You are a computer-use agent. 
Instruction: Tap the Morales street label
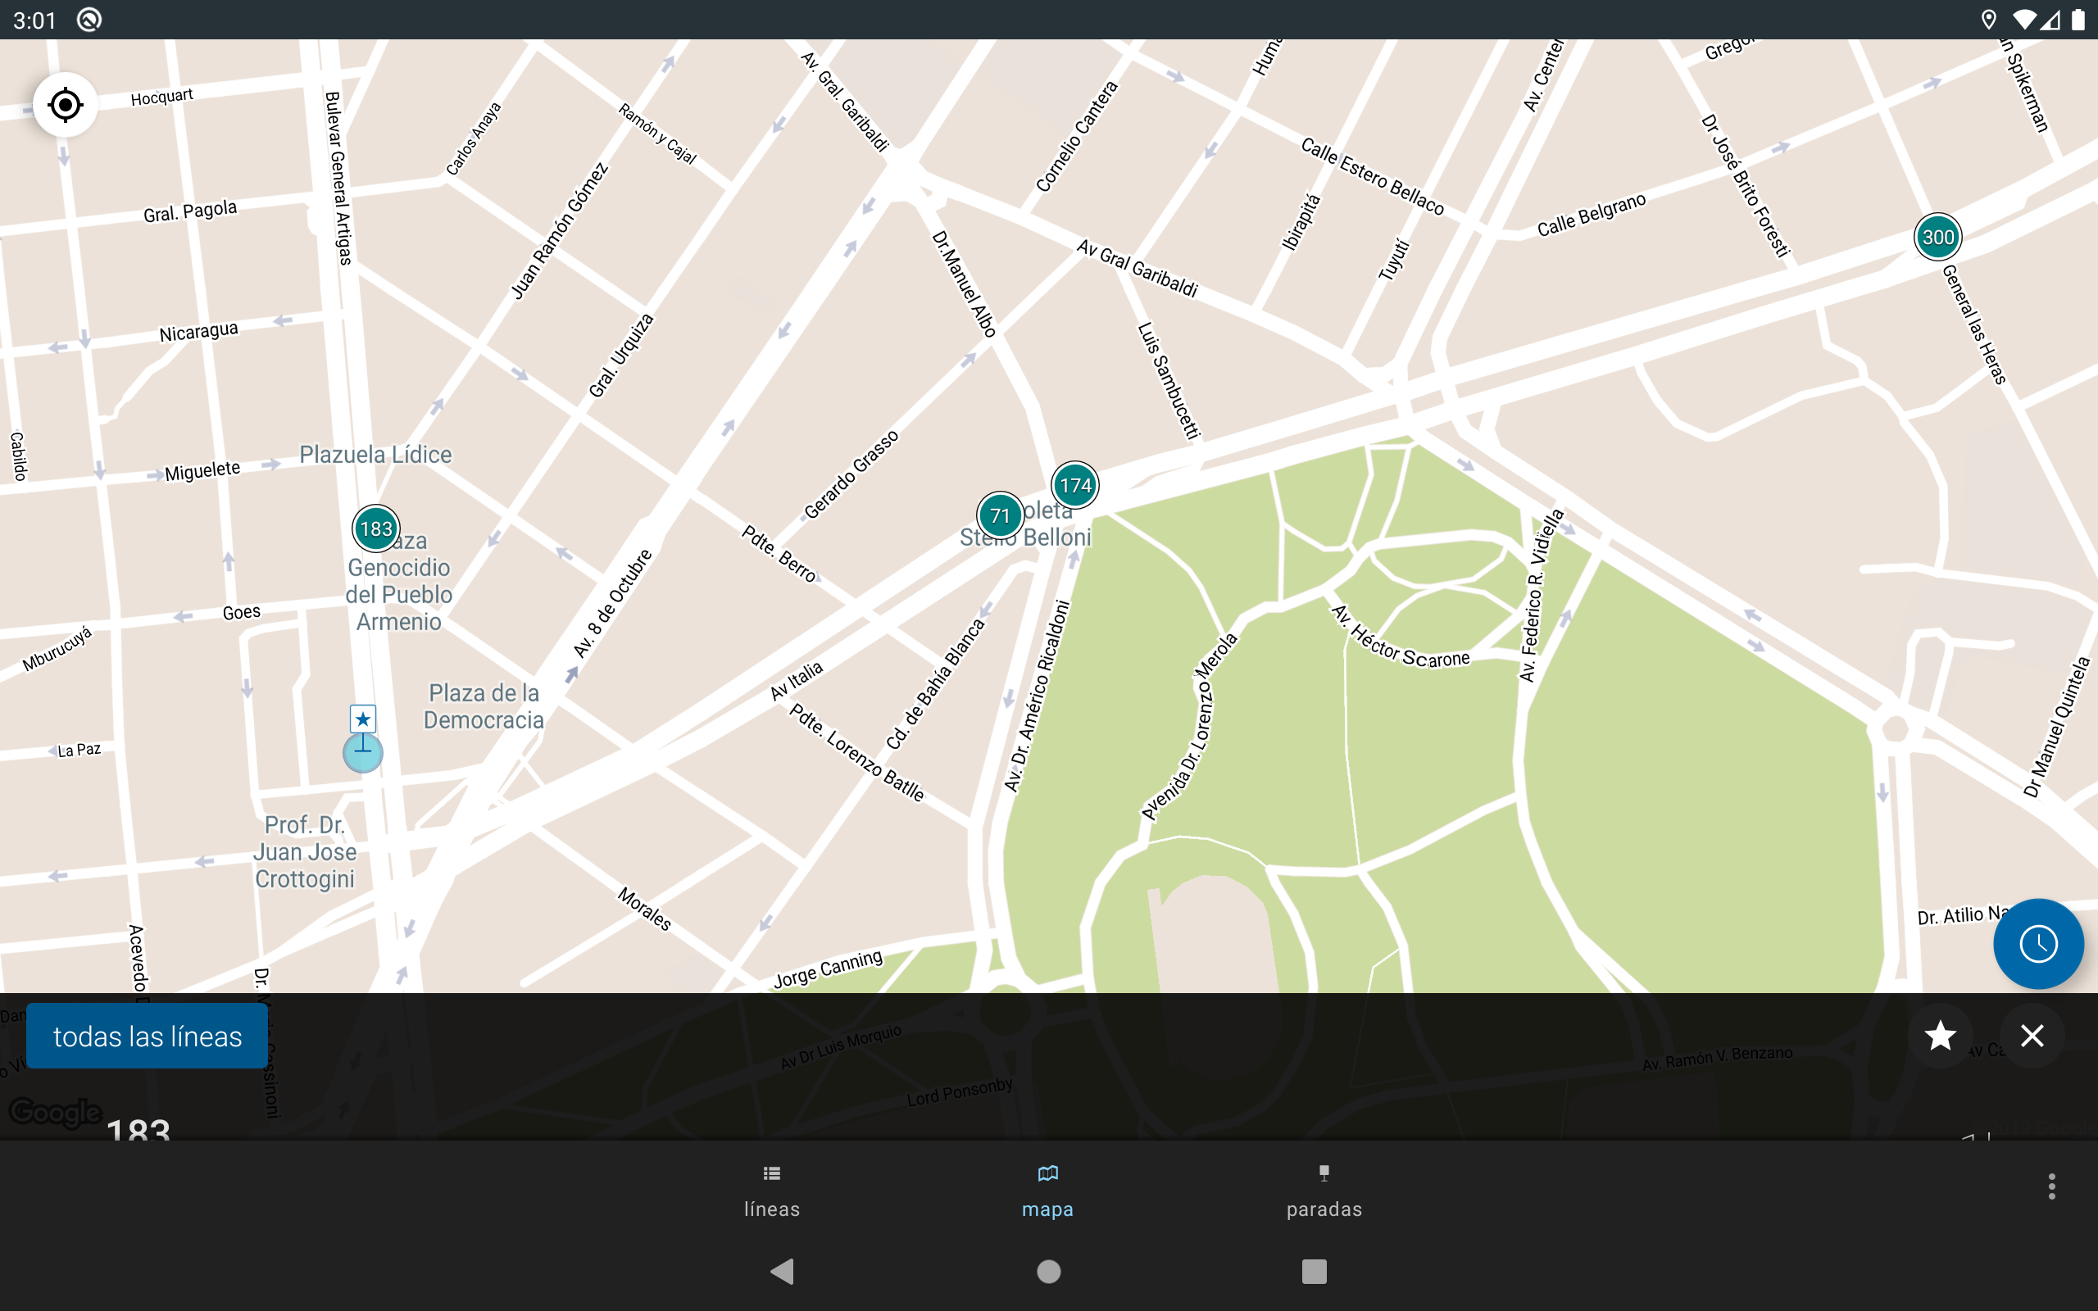coord(644,909)
